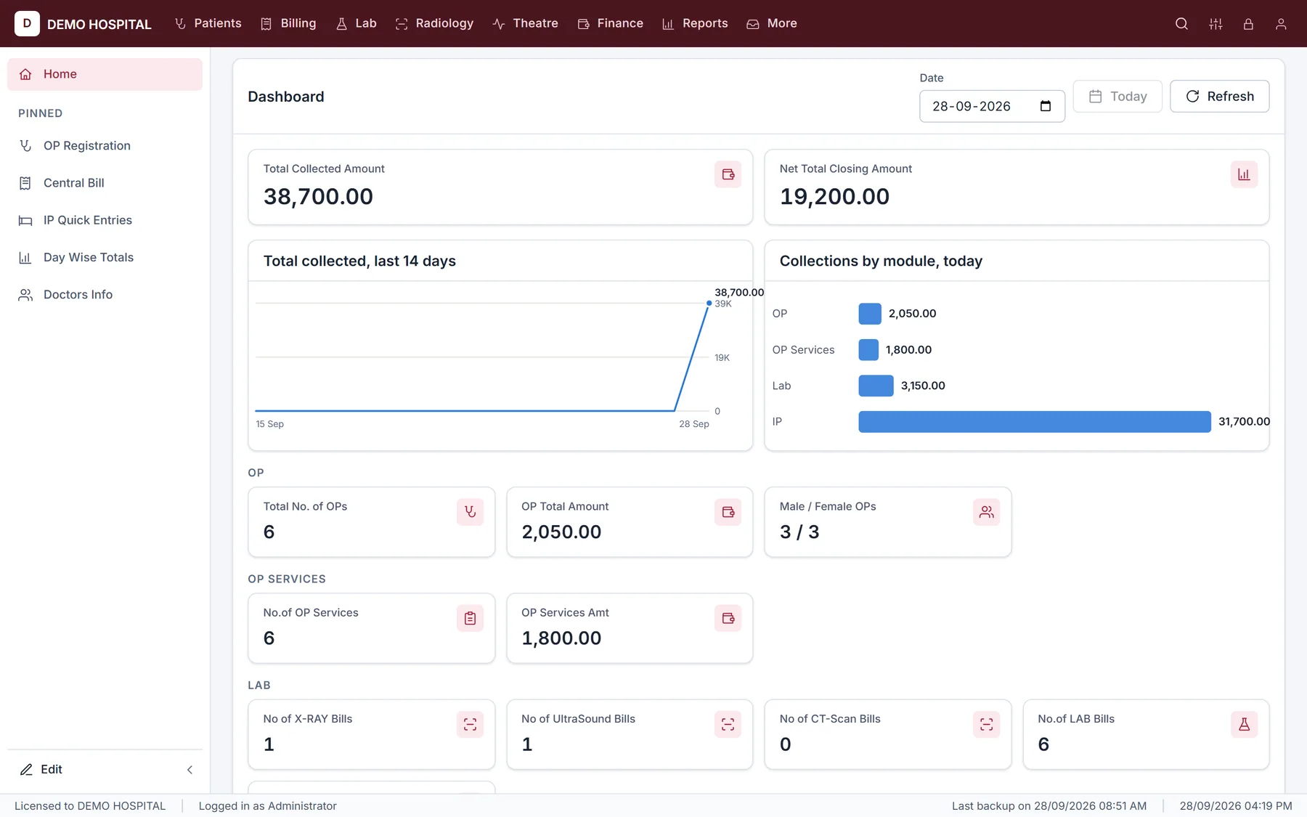Open the Reports menu
Screen dimensions: 1307x817
click(696, 23)
